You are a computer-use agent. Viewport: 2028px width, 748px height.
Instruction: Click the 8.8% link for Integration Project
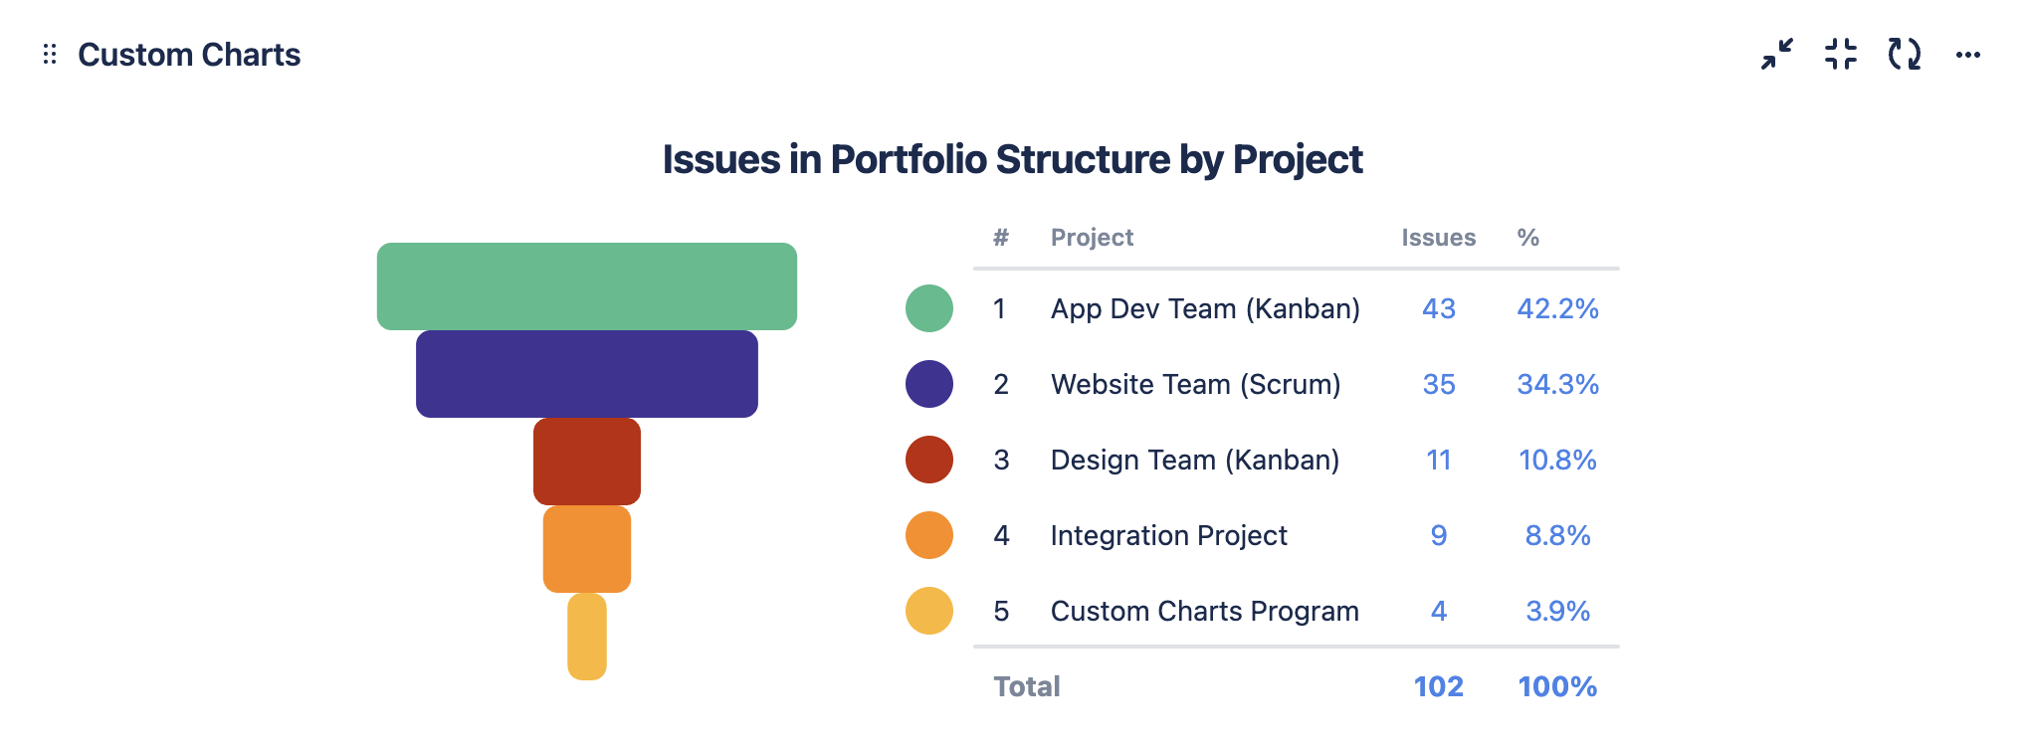click(1557, 535)
